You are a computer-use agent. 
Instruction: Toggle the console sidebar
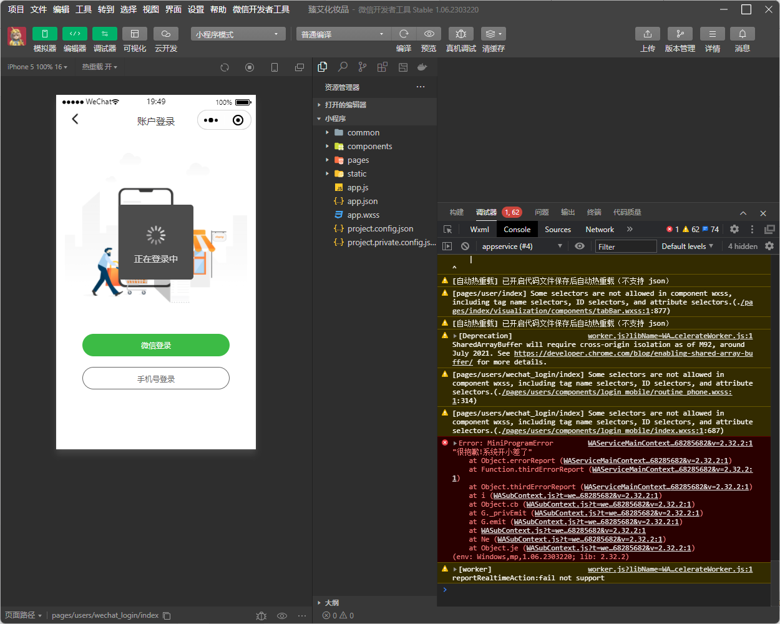click(447, 246)
